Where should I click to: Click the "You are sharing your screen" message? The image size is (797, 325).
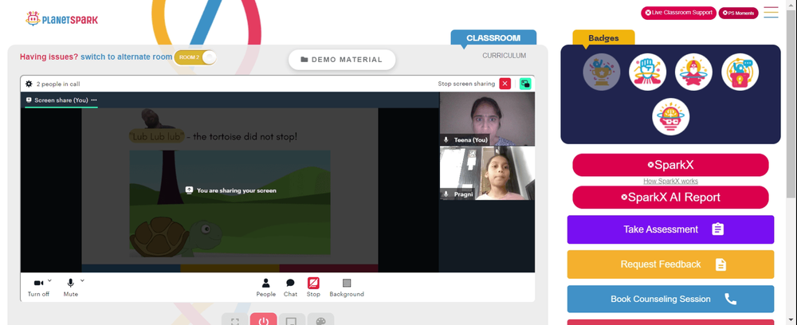tap(237, 190)
